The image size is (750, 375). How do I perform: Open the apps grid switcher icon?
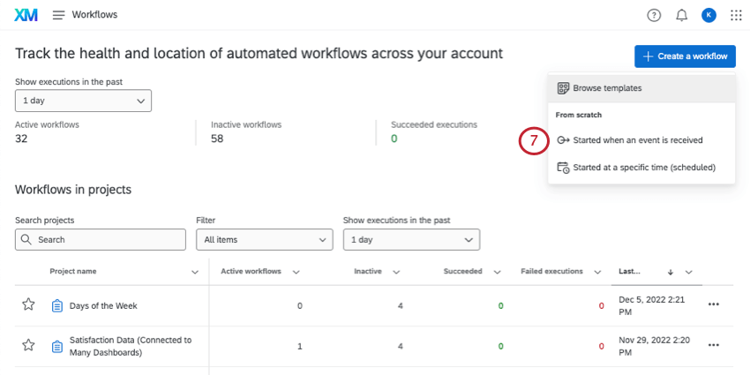coord(736,15)
